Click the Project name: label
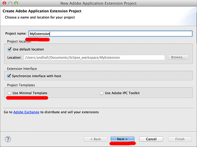This screenshot has width=197, height=147. coord(16,33)
